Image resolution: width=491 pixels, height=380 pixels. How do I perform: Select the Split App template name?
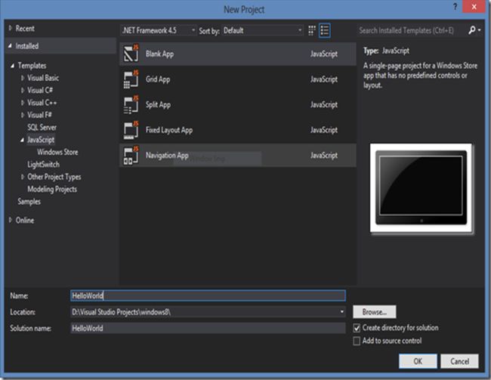click(x=158, y=105)
